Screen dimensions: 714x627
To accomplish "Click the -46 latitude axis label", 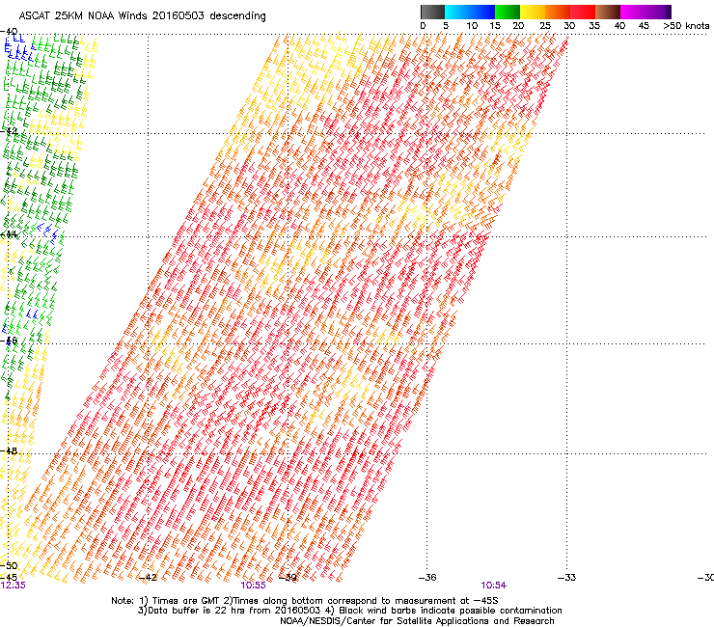I will [9, 341].
